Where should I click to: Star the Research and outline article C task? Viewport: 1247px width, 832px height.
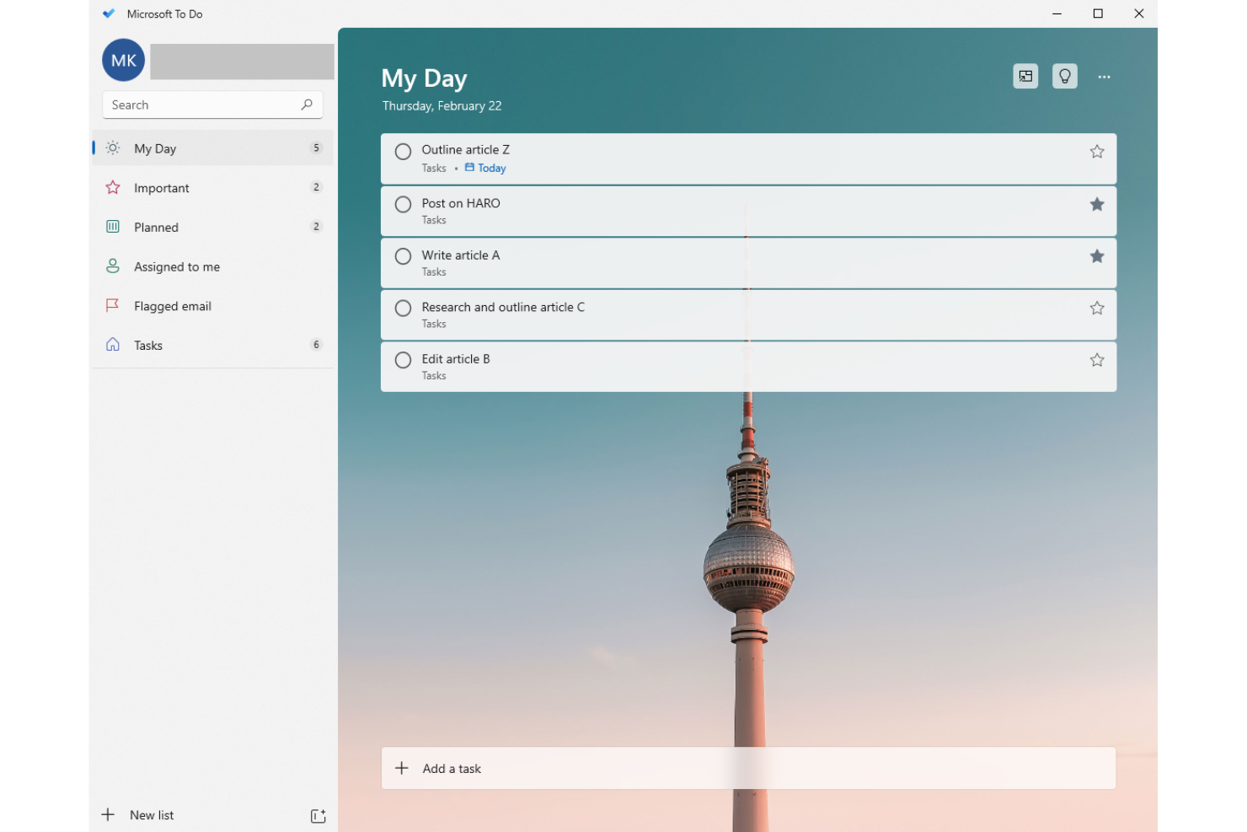pos(1096,308)
